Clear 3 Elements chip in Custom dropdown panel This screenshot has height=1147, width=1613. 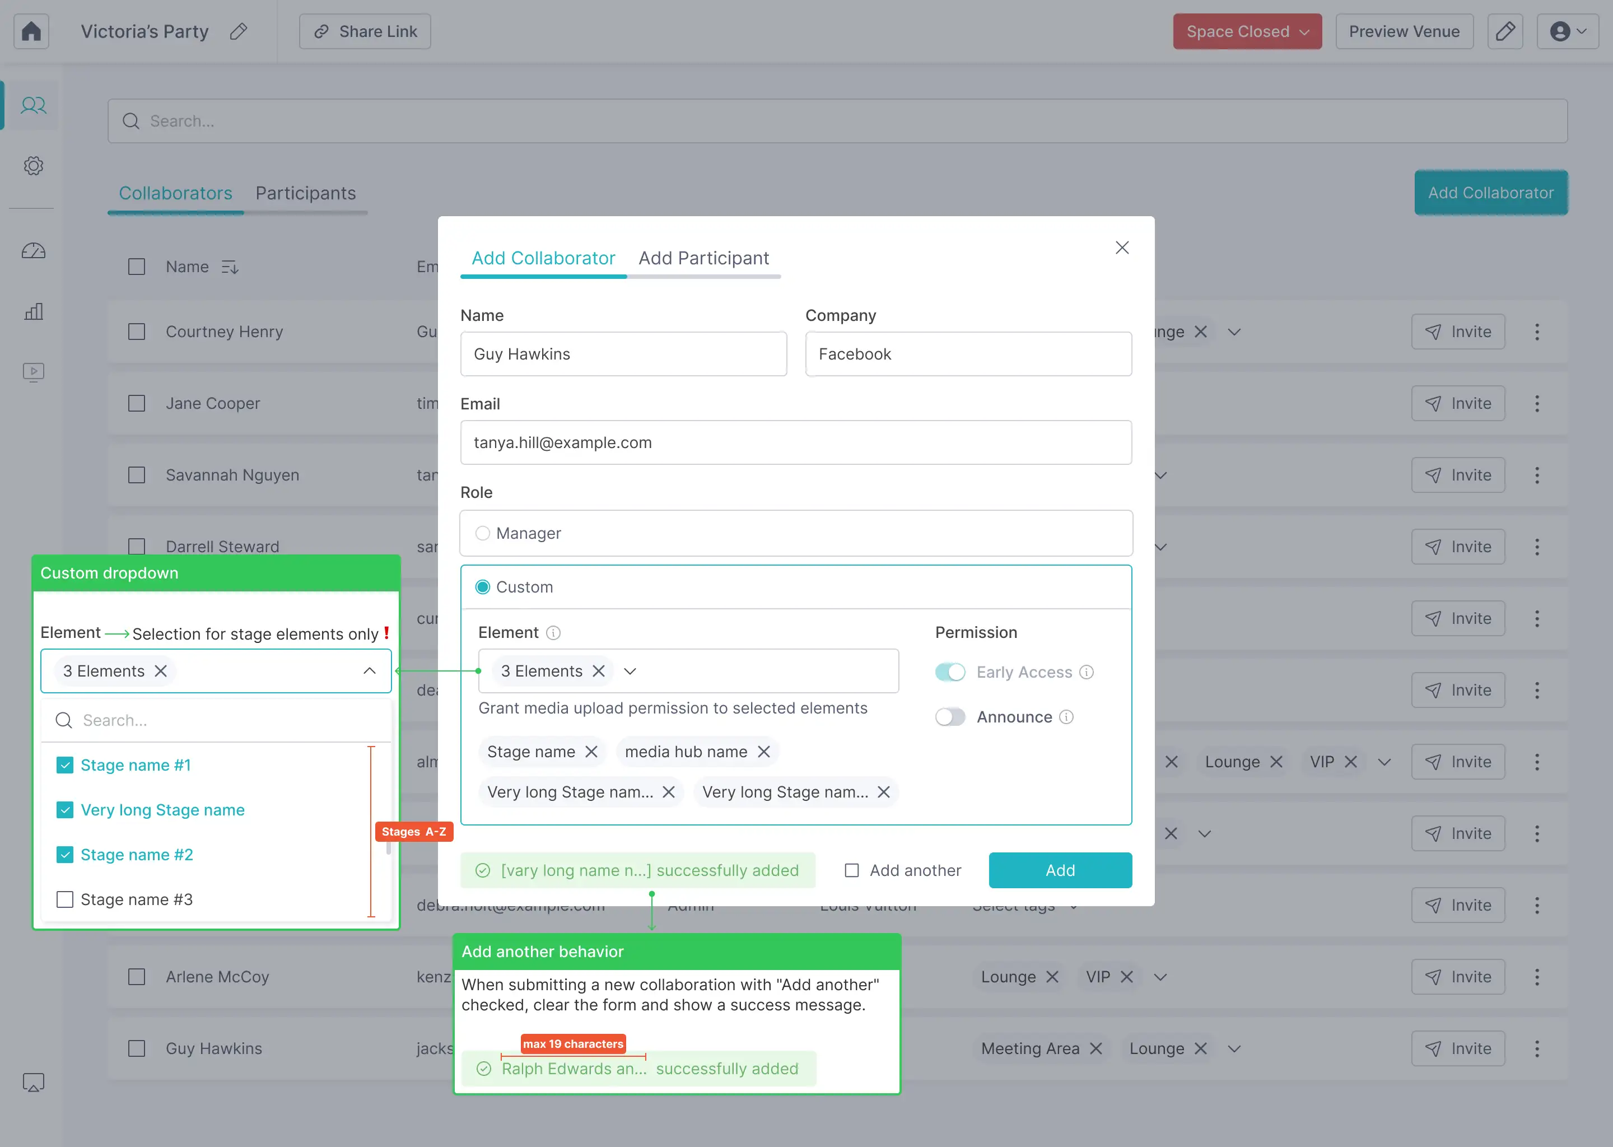pos(161,671)
